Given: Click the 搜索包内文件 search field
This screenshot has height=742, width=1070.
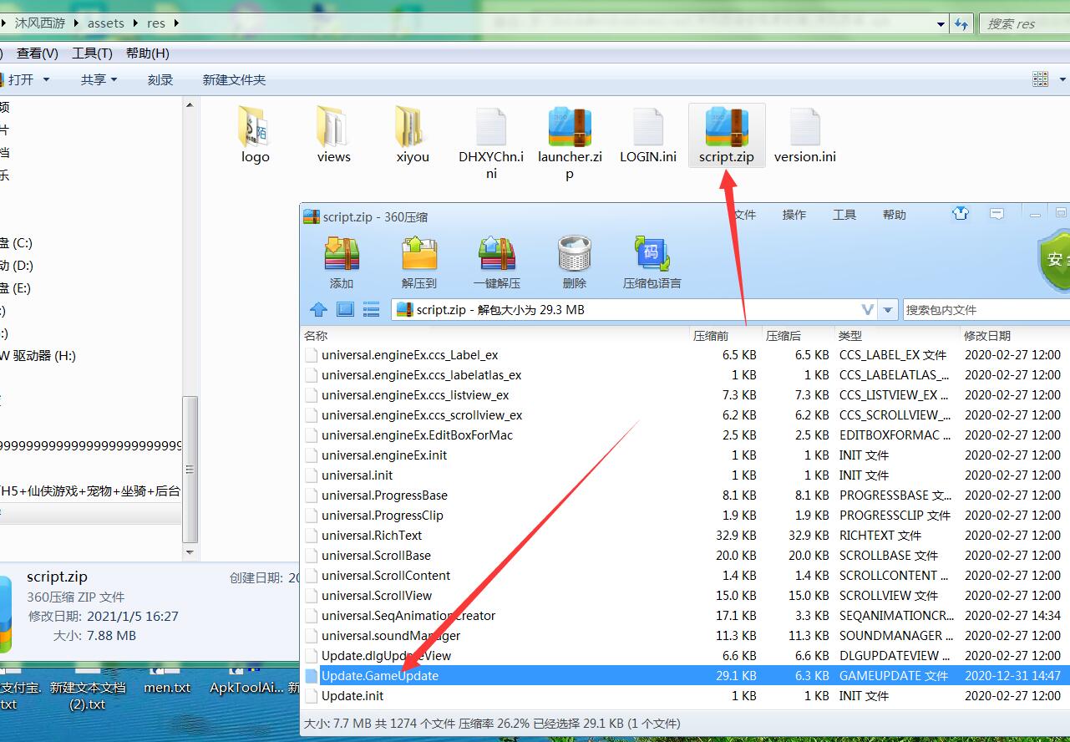Looking at the screenshot, I should point(986,310).
